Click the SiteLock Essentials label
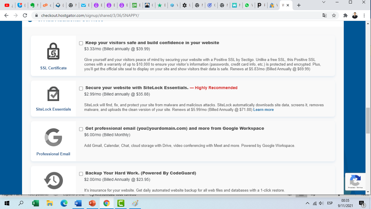 tap(53, 109)
